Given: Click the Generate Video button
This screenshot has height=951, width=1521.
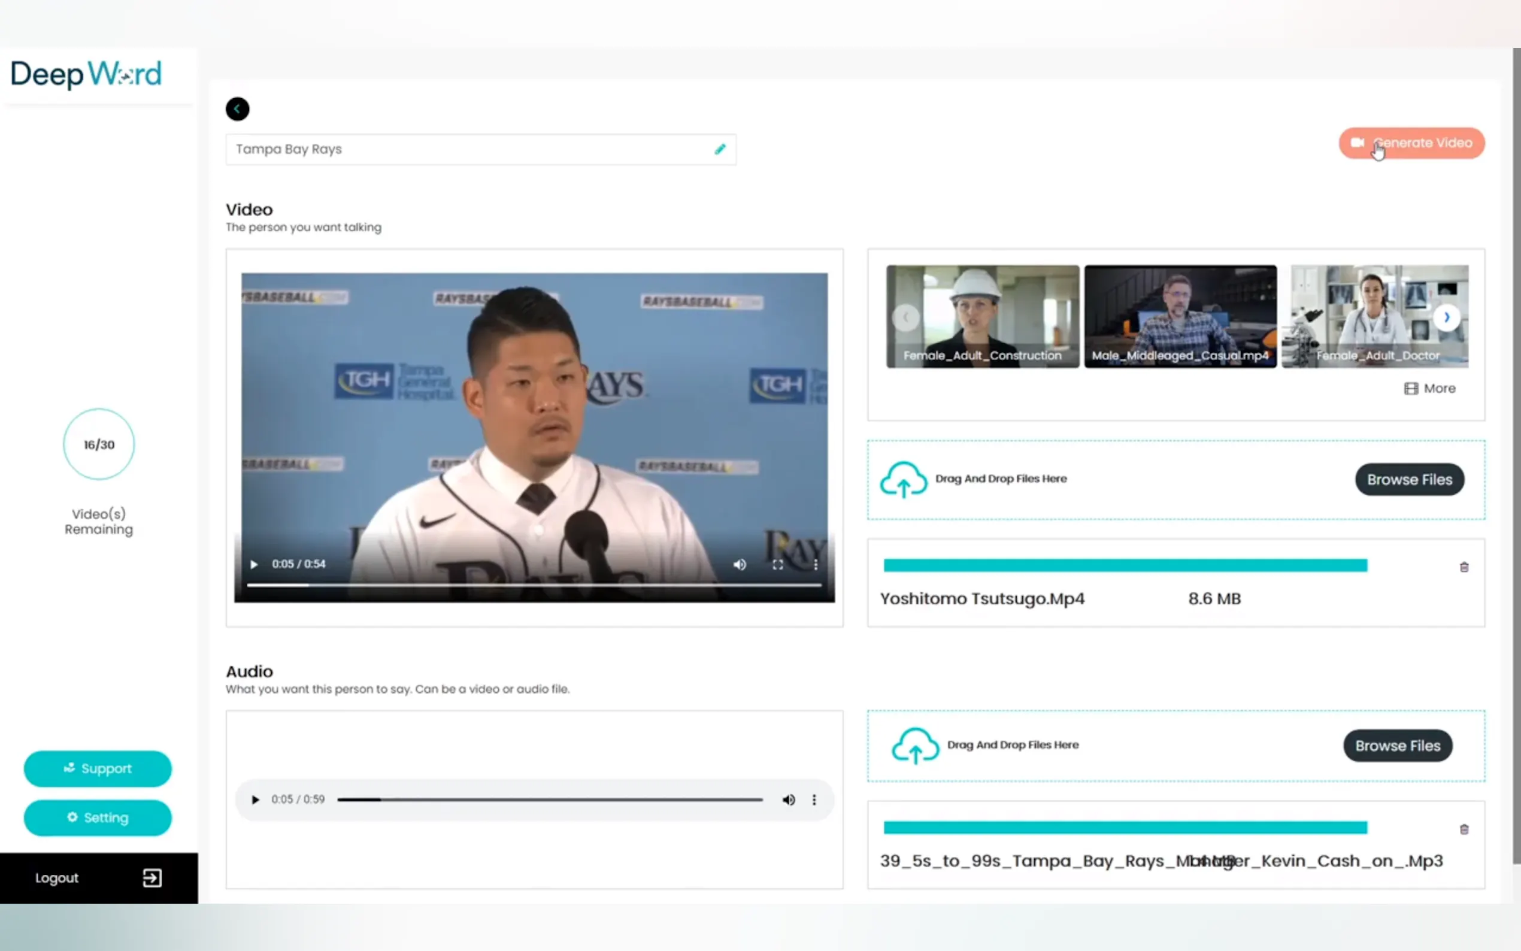Looking at the screenshot, I should tap(1411, 143).
